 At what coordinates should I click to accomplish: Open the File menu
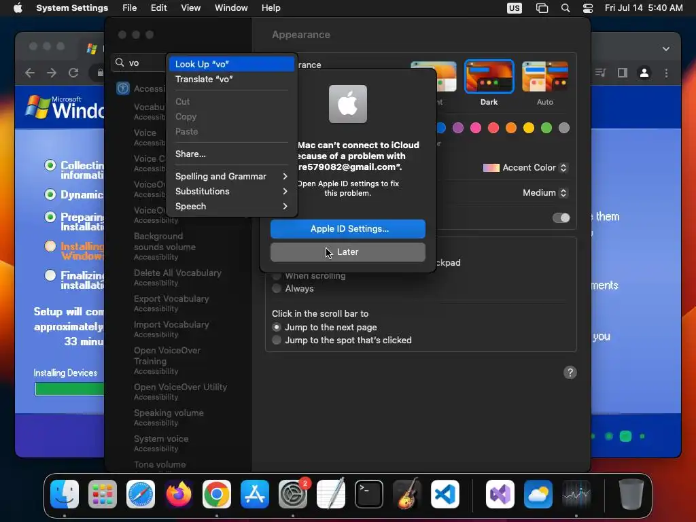[130, 8]
